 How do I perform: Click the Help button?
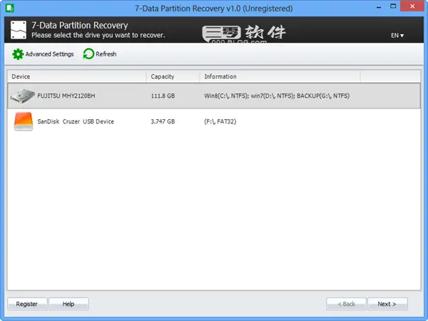(x=68, y=304)
